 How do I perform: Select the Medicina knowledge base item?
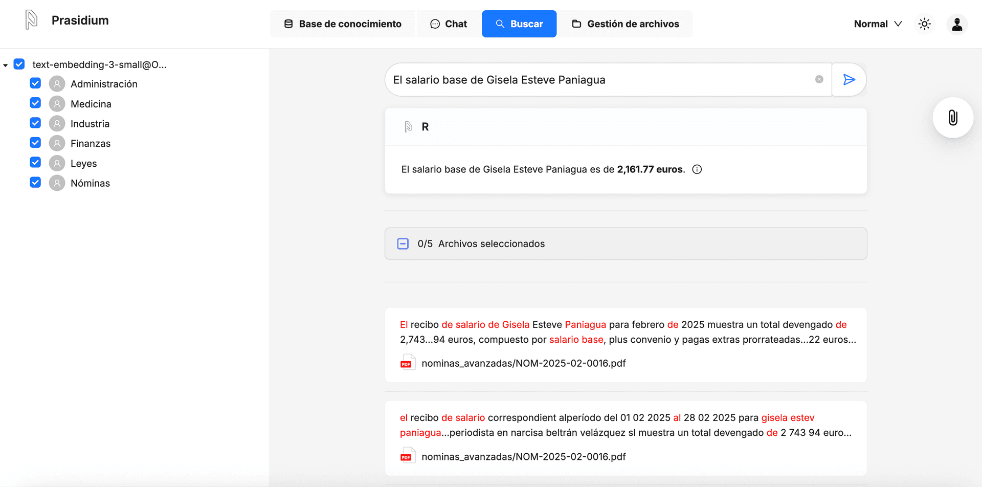click(91, 104)
